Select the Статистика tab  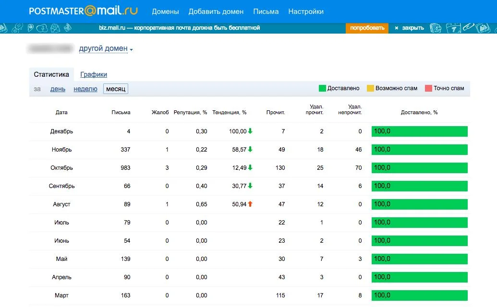(51, 74)
